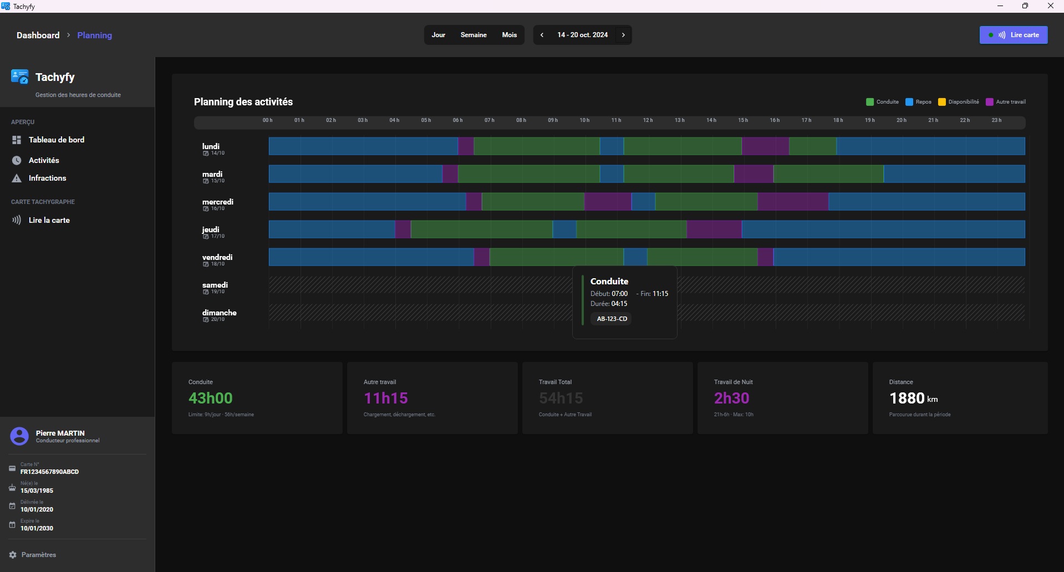
Task: Click the Infractions warning triangle icon
Action: coord(17,178)
